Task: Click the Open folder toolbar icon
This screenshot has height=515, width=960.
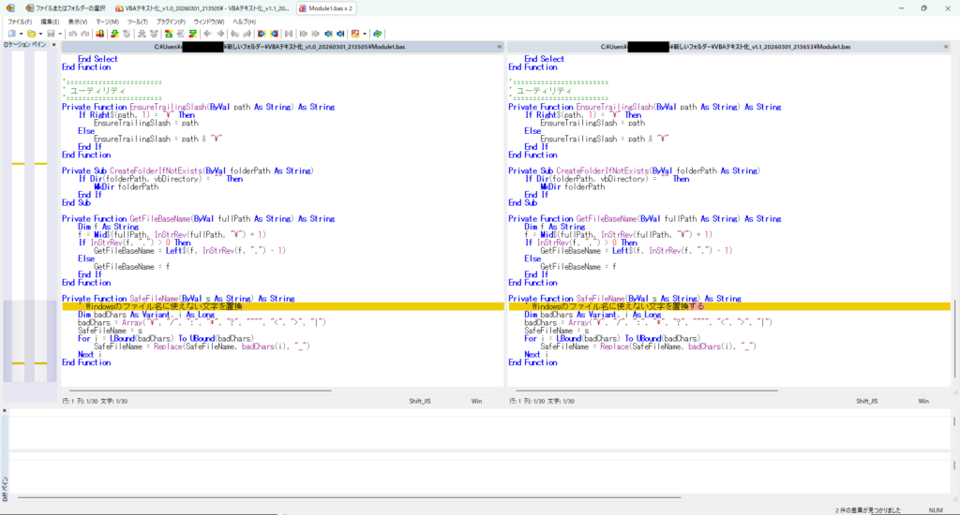Action: click(32, 34)
